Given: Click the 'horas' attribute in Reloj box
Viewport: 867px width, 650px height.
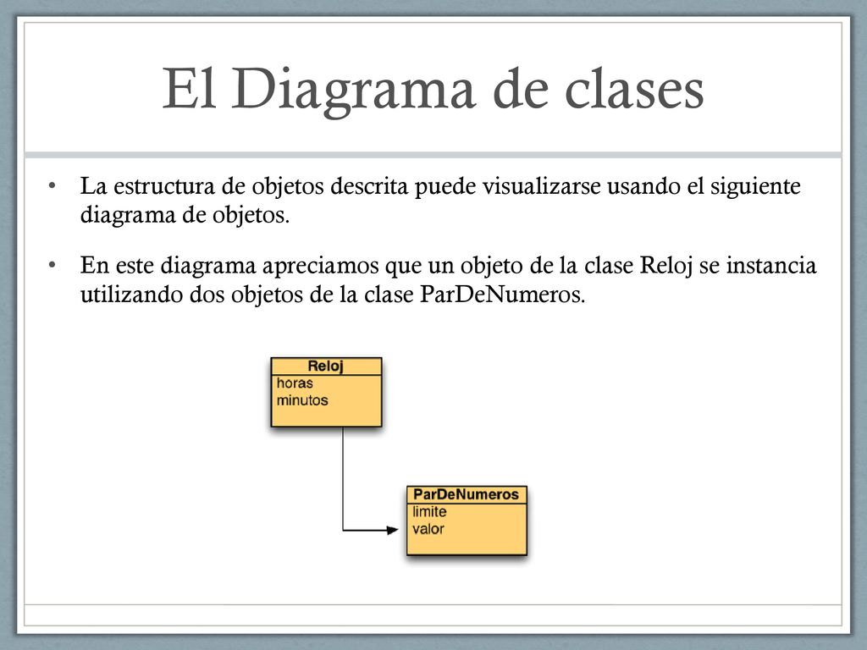Looking at the screenshot, I should (x=295, y=383).
